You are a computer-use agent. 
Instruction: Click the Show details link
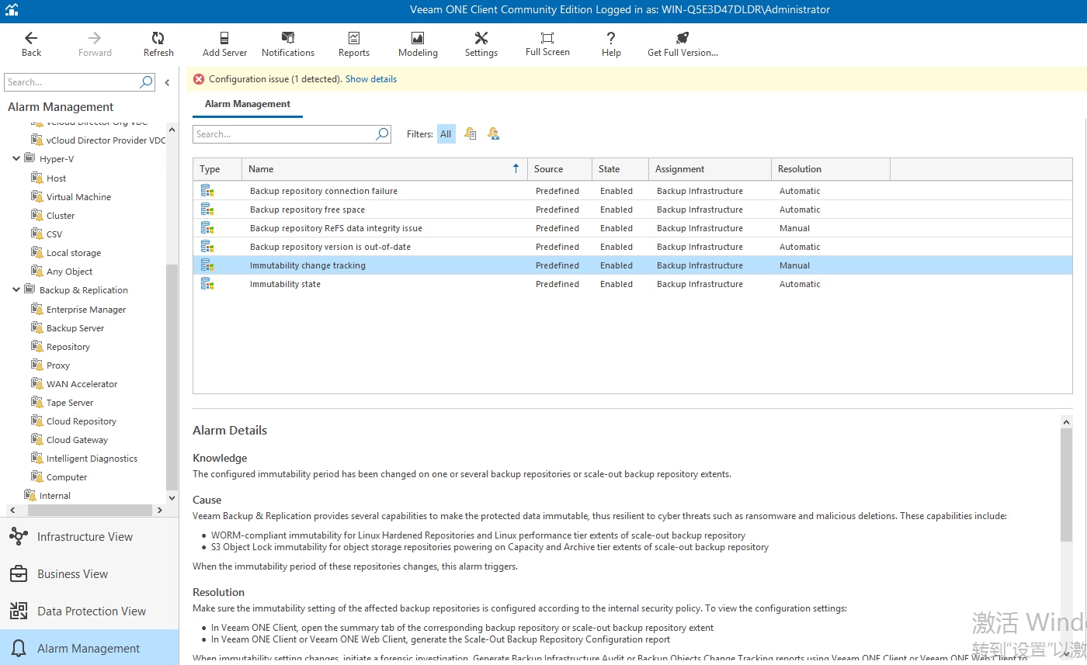[371, 79]
